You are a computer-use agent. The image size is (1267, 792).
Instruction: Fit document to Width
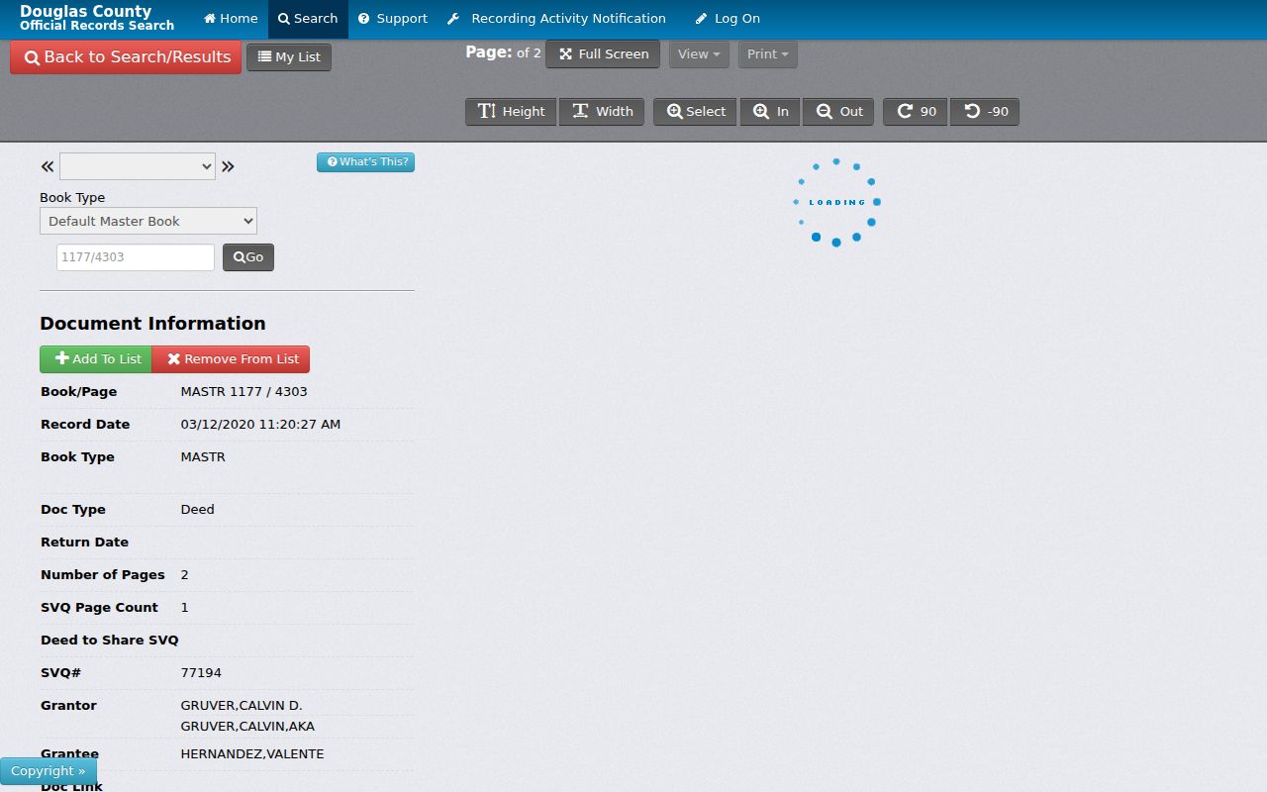point(602,112)
